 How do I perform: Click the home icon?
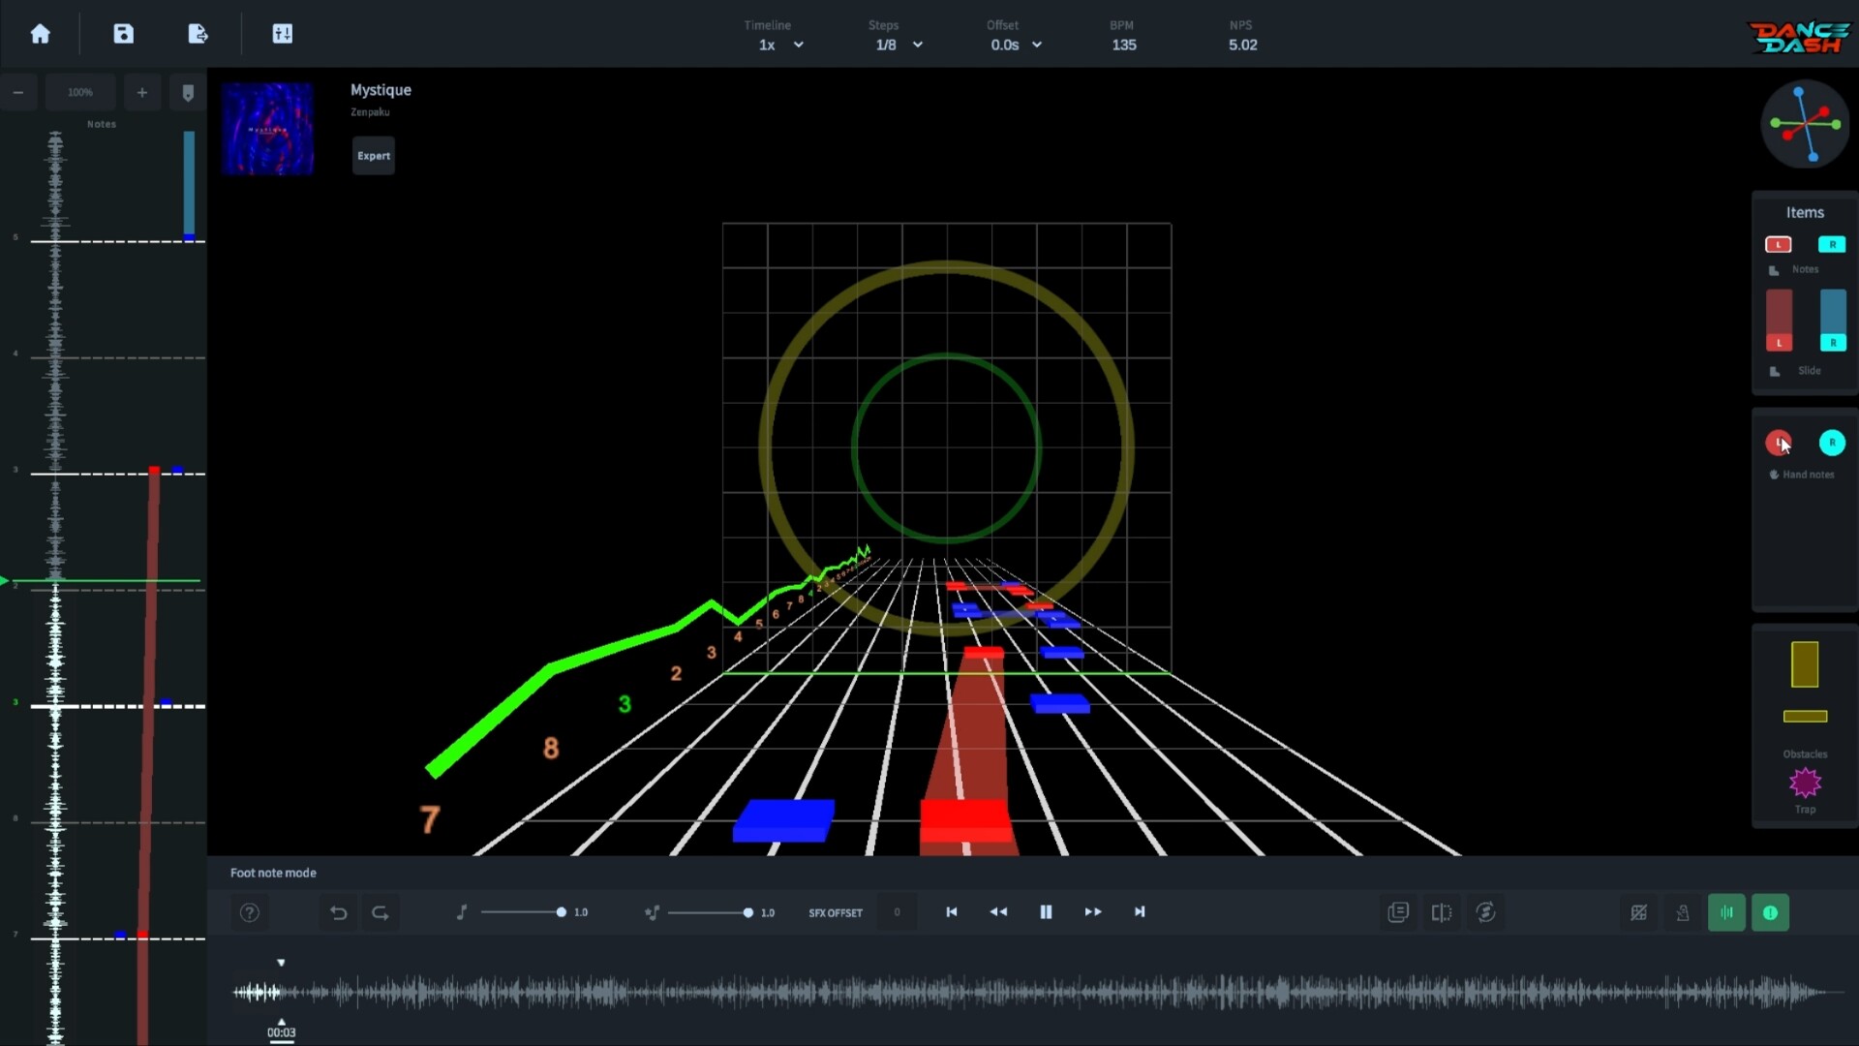click(x=40, y=34)
